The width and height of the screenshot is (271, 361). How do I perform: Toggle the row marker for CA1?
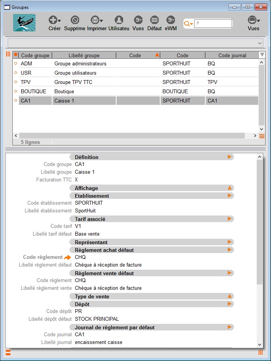coord(15,100)
